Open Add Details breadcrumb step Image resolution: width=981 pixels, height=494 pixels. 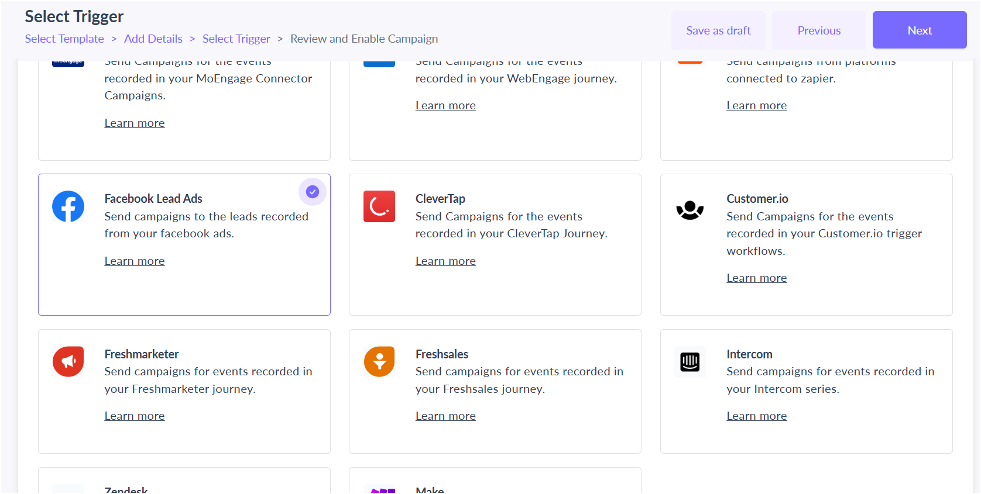[153, 39]
